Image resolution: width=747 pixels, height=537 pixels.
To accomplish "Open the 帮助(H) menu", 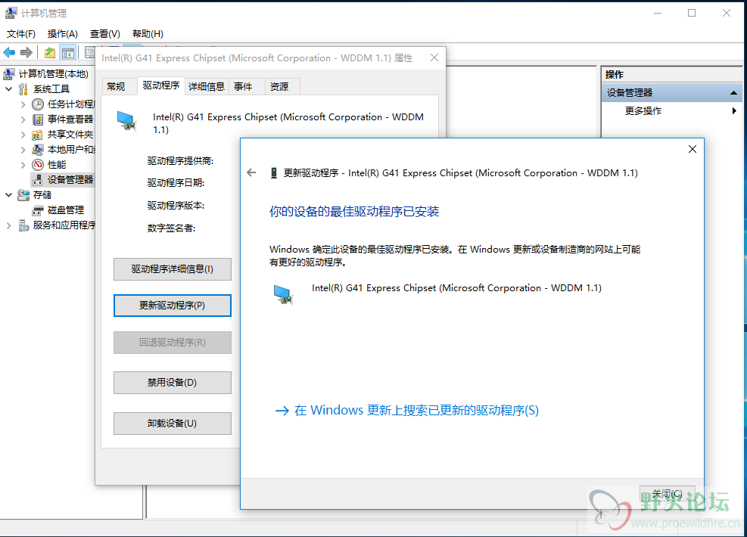I will pos(148,34).
